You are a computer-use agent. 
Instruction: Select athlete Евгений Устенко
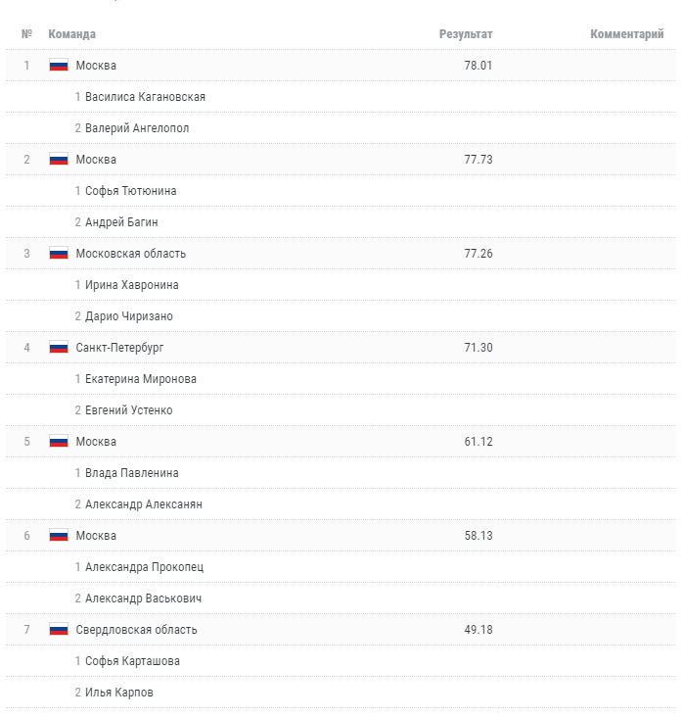[x=129, y=410]
